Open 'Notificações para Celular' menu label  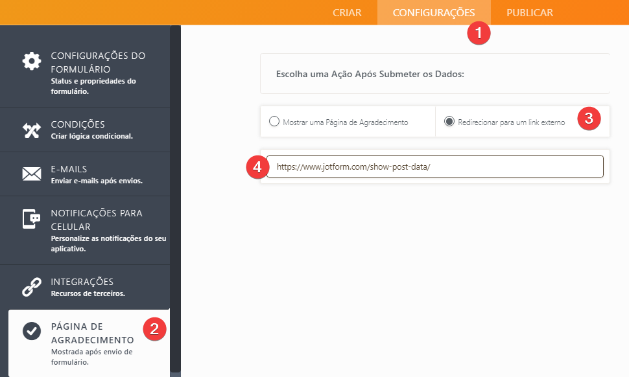point(97,220)
